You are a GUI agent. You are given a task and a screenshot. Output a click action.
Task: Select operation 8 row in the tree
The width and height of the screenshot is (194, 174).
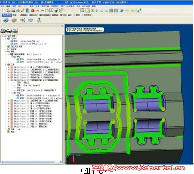click(x=30, y=103)
